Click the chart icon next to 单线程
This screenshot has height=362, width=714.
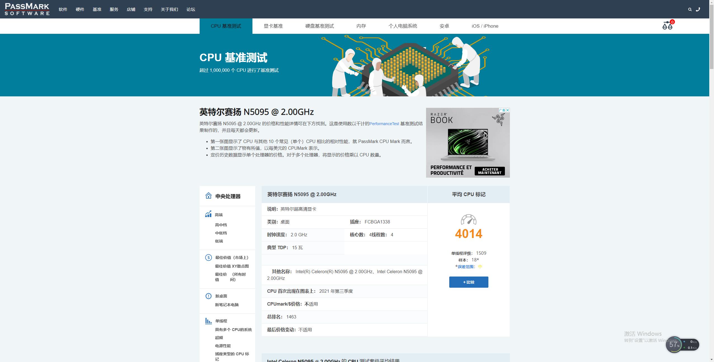click(x=208, y=321)
